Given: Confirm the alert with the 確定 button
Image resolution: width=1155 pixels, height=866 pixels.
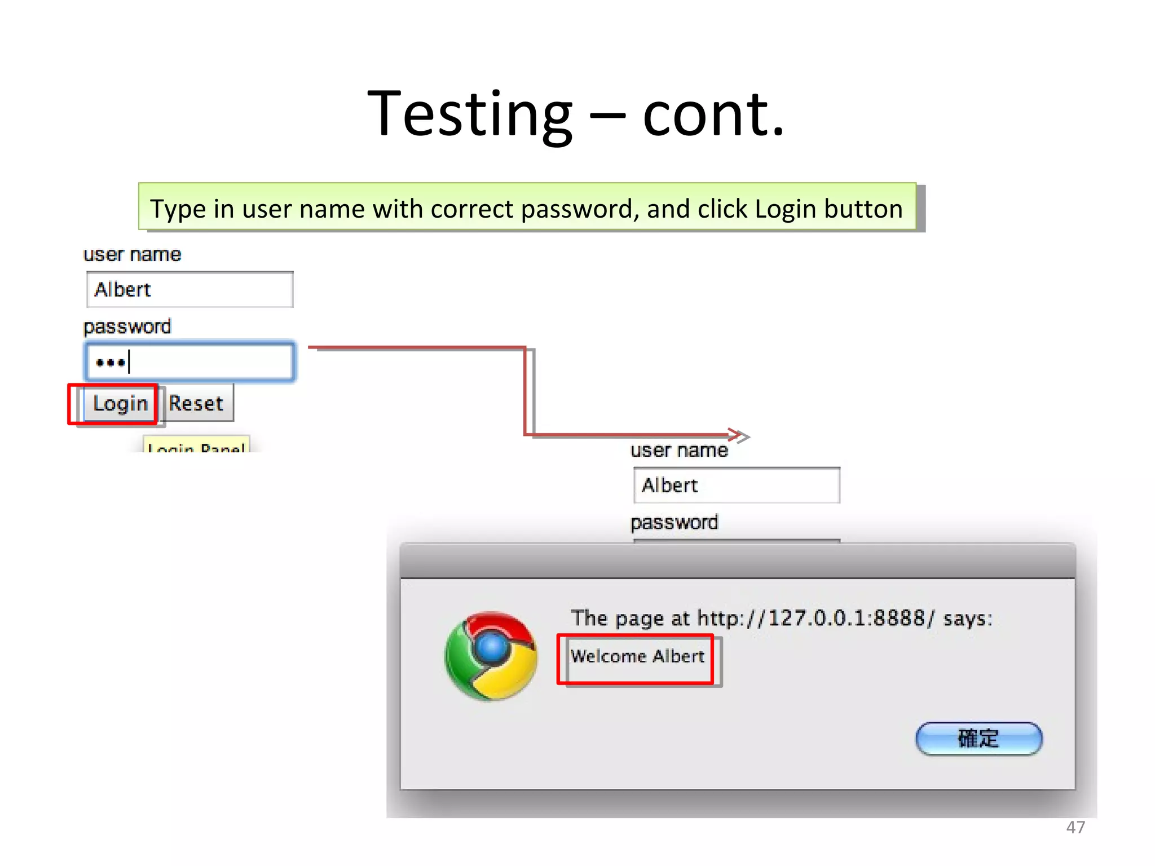Looking at the screenshot, I should pyautogui.click(x=979, y=738).
